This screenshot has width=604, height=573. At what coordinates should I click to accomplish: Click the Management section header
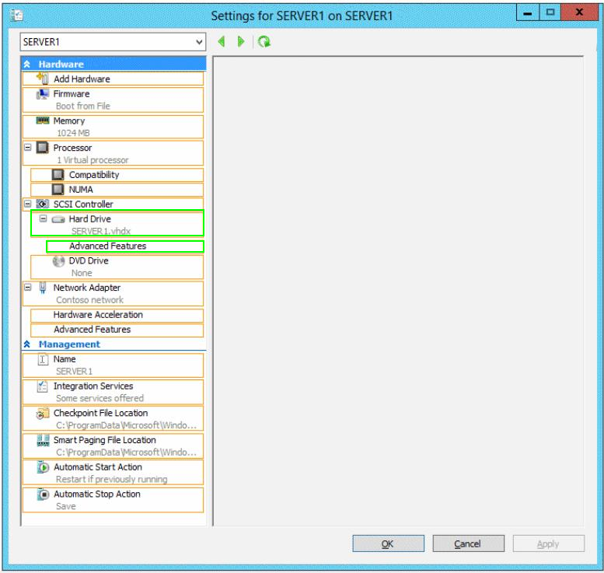pos(113,344)
